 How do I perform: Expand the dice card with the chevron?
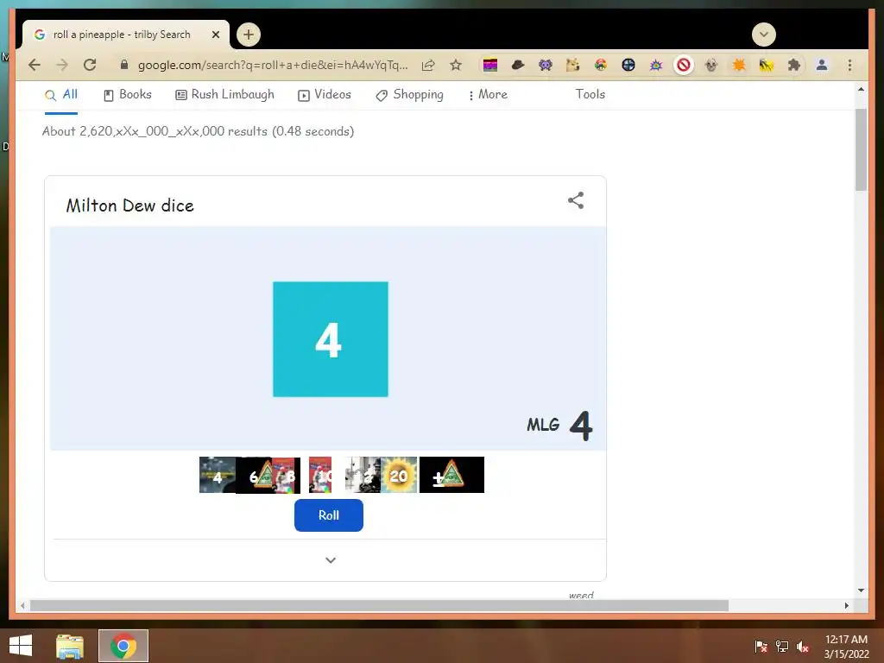coord(331,559)
